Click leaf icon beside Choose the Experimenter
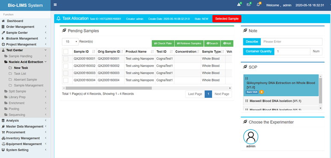331x158 pixels. (x=245, y=122)
